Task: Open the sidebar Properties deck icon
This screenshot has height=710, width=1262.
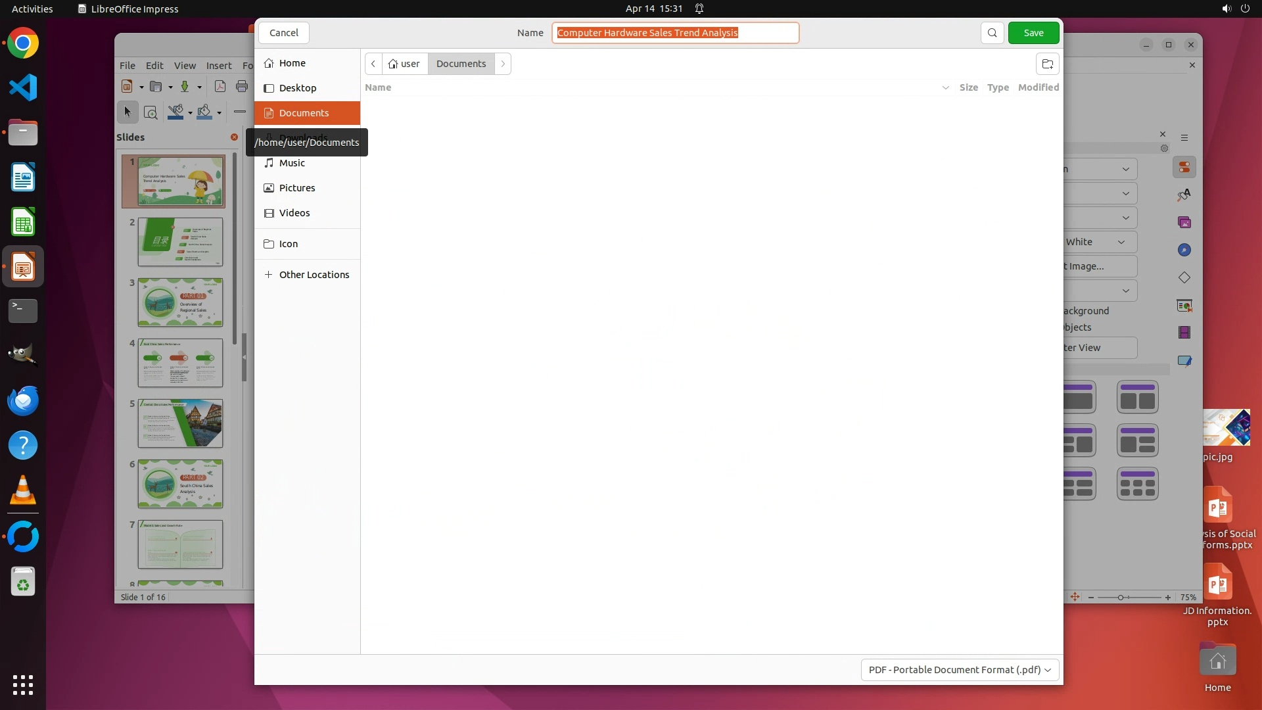Action: (1184, 168)
